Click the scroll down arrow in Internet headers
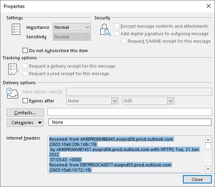215x187 pixels. pos(208,169)
